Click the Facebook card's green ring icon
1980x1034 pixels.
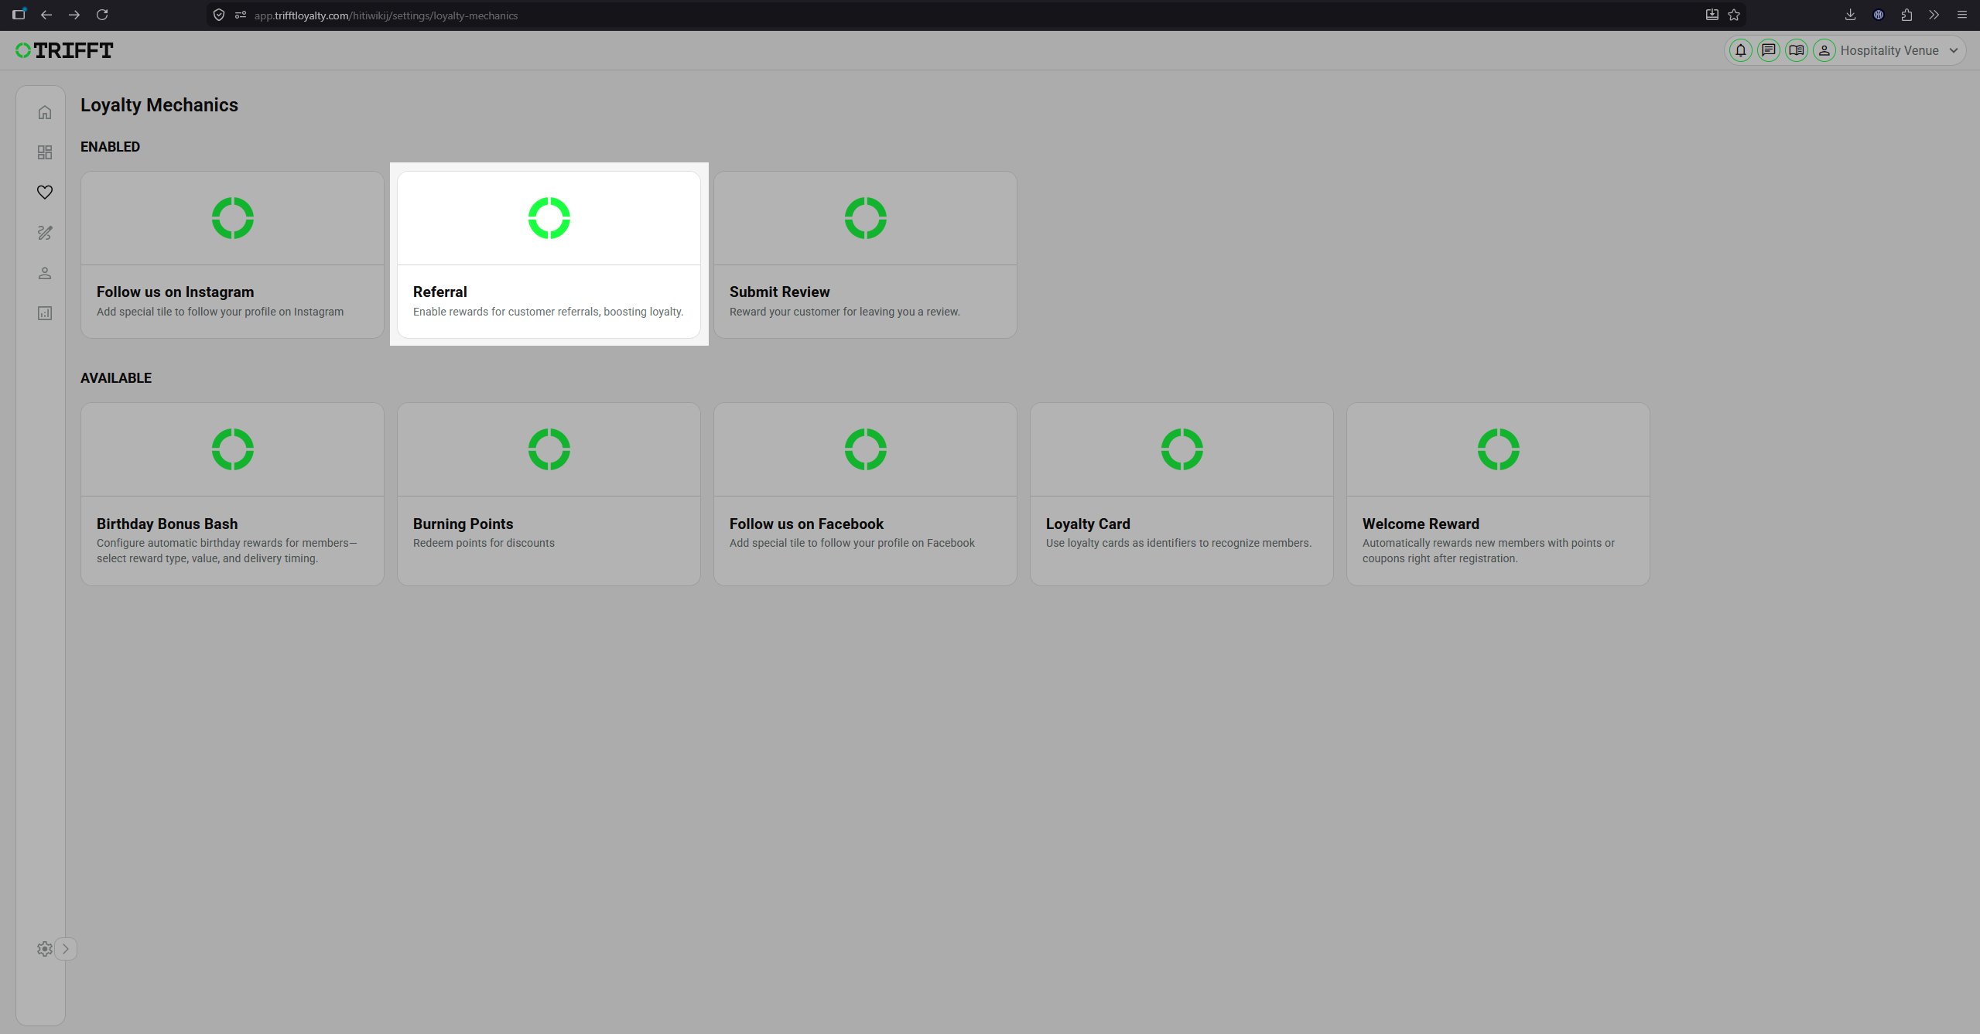866,449
